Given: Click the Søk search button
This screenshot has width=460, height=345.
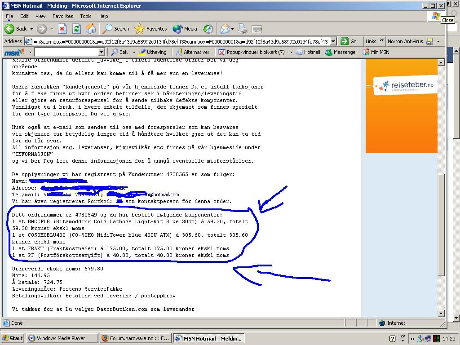Looking at the screenshot, I should click(119, 52).
